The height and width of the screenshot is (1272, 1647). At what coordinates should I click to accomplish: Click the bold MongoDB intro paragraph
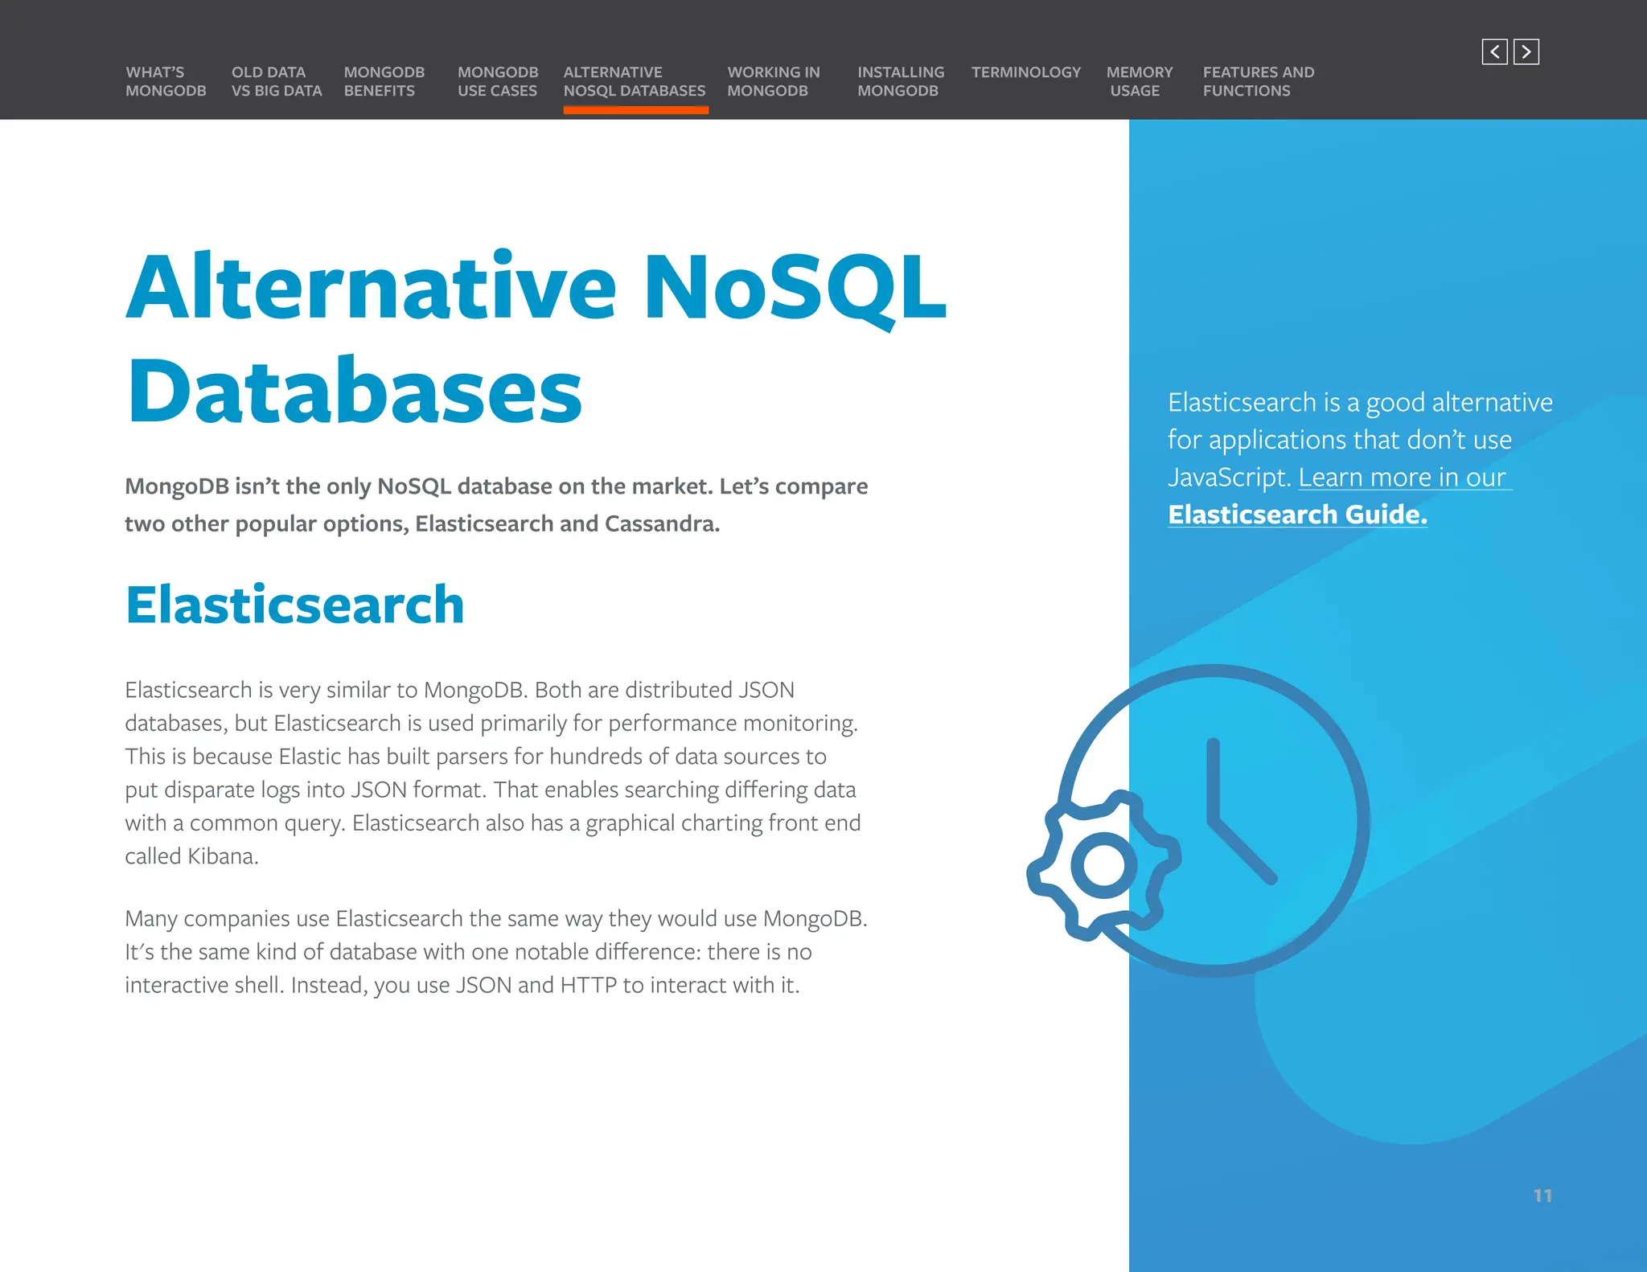(x=495, y=505)
